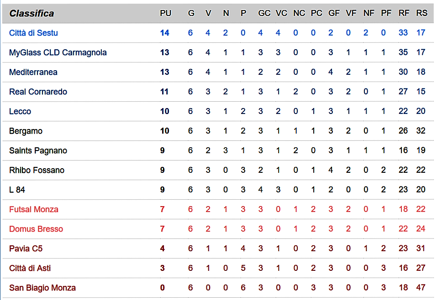
Task: Open MyGlass CLD Carmagnola team page
Action: tap(58, 52)
